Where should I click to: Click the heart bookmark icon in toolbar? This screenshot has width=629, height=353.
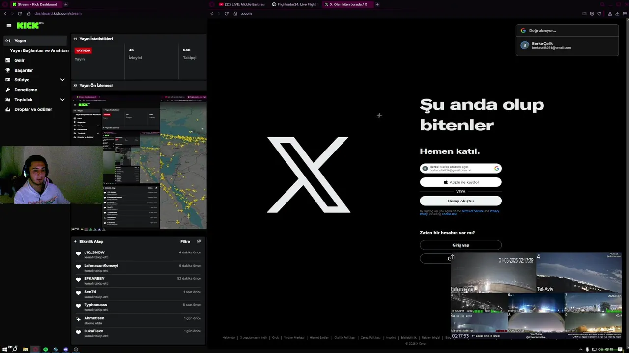(599, 13)
